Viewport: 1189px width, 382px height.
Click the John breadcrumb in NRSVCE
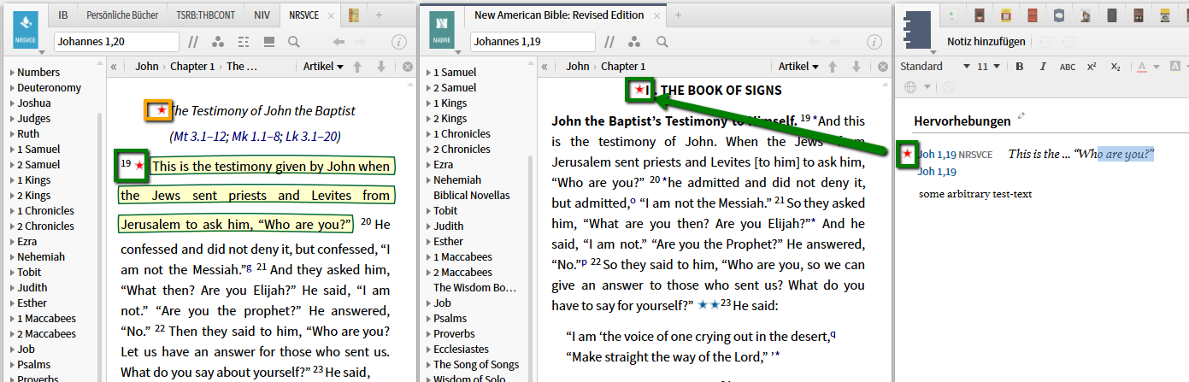click(147, 67)
